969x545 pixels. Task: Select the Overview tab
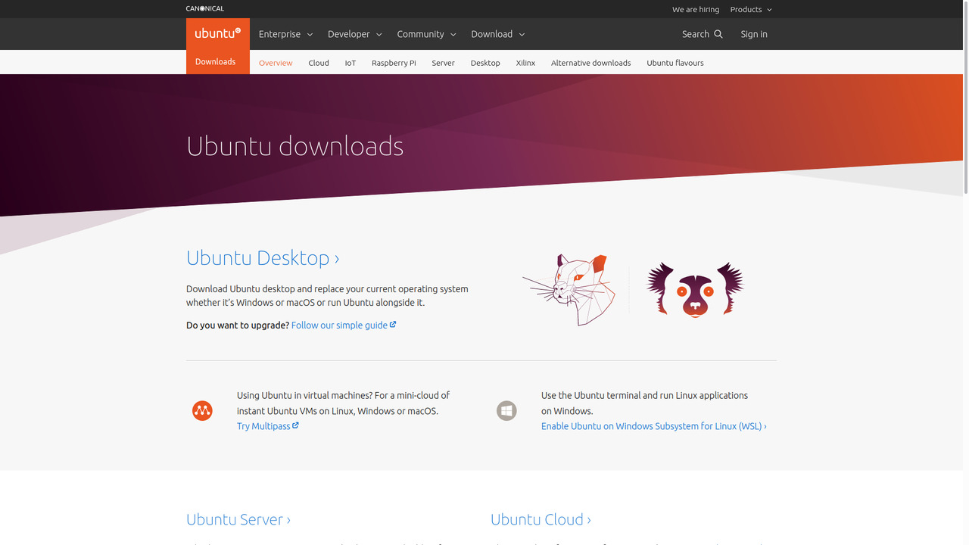point(276,63)
